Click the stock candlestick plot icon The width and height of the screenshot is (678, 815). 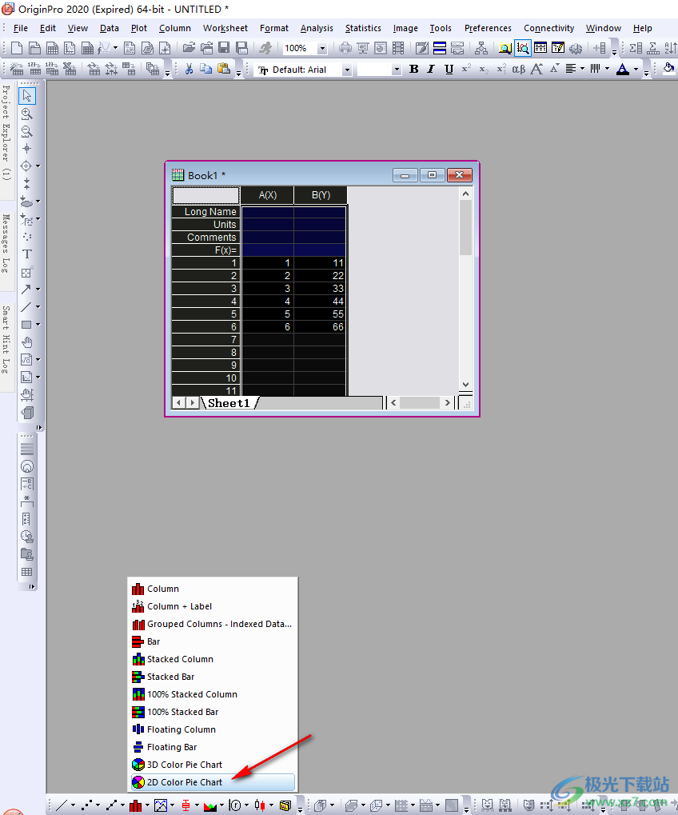click(260, 805)
